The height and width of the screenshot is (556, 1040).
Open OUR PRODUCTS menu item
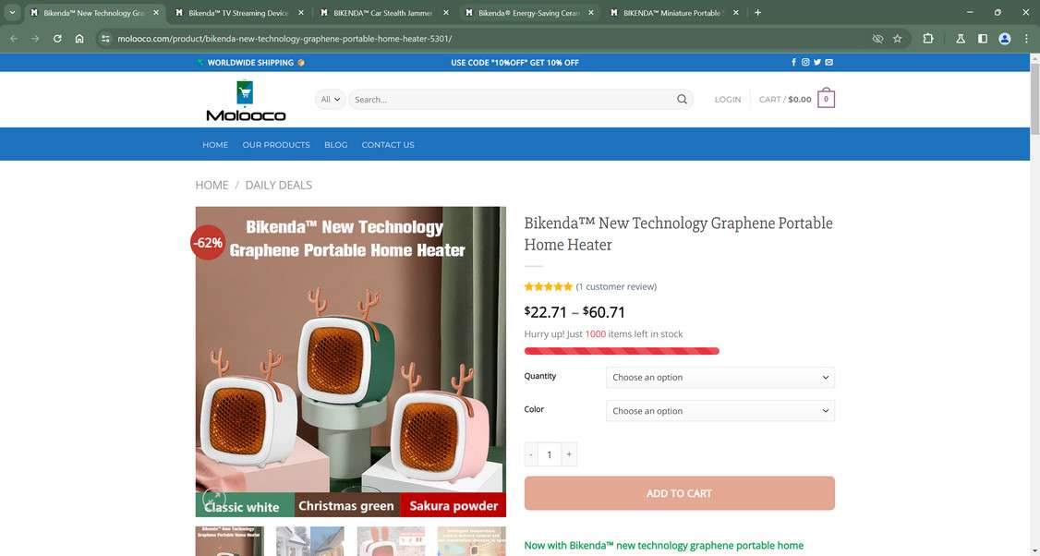click(x=276, y=145)
